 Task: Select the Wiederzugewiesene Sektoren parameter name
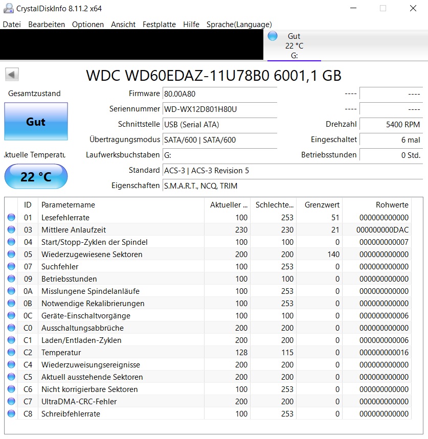pyautogui.click(x=92, y=255)
